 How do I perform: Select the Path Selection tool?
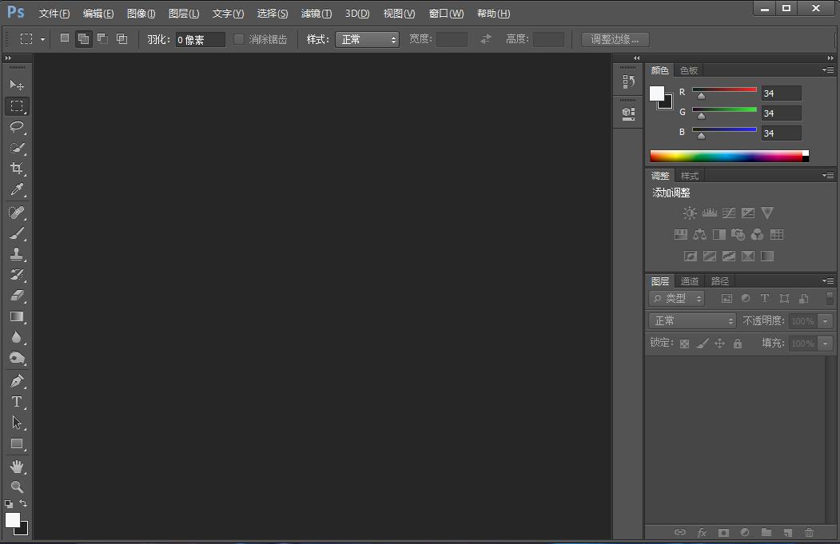17,423
